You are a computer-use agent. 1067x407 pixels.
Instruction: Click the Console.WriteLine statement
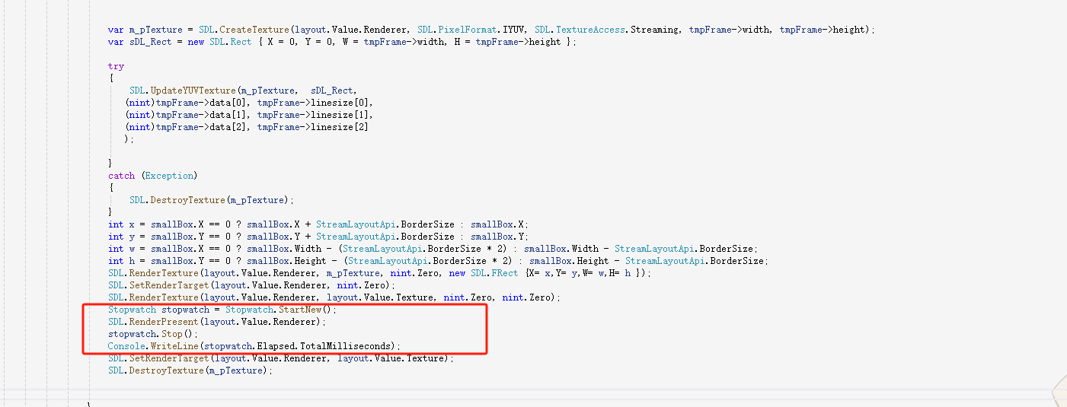coord(254,346)
